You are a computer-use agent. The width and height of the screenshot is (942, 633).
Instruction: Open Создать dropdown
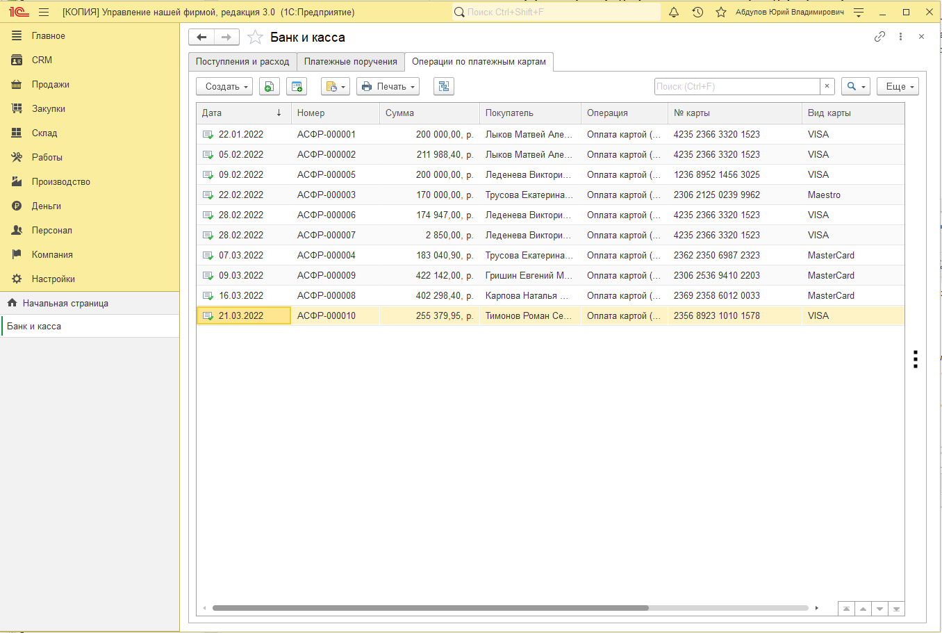[x=226, y=86]
